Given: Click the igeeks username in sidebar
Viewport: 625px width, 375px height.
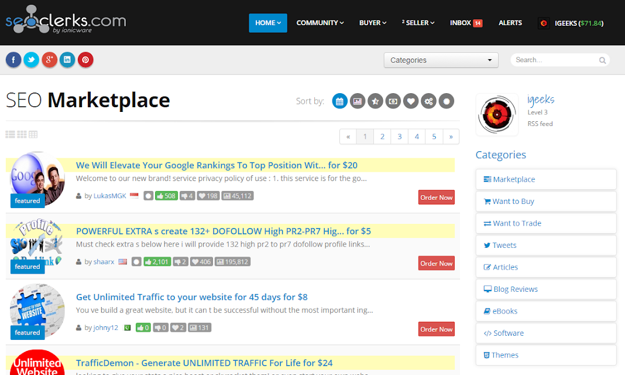Looking at the screenshot, I should click(541, 100).
